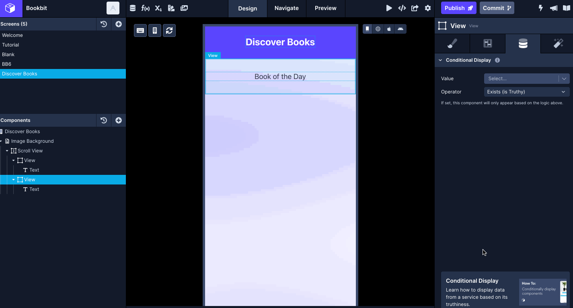Image resolution: width=573 pixels, height=308 pixels.
Task: Open the image assets icon
Action: 184,8
